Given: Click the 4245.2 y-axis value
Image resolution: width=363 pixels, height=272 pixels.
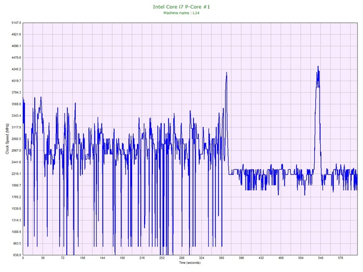Looking at the screenshot, I should tap(16, 69).
